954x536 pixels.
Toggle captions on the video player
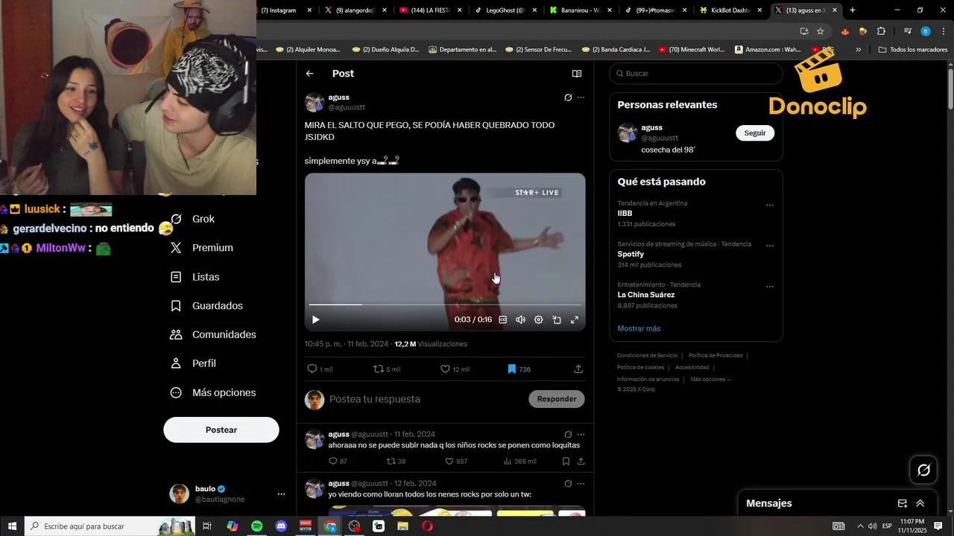click(x=502, y=319)
